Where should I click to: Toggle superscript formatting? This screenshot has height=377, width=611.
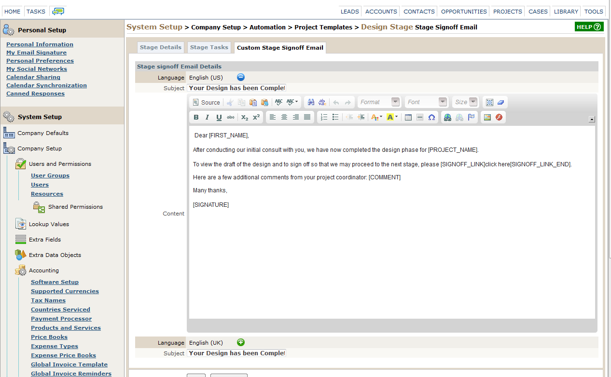256,117
